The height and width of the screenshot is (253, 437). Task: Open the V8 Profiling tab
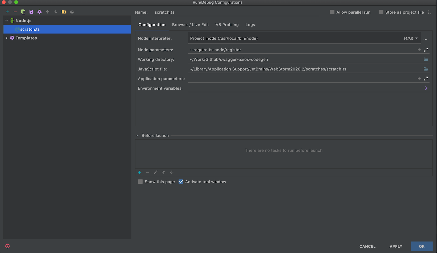pyautogui.click(x=227, y=25)
